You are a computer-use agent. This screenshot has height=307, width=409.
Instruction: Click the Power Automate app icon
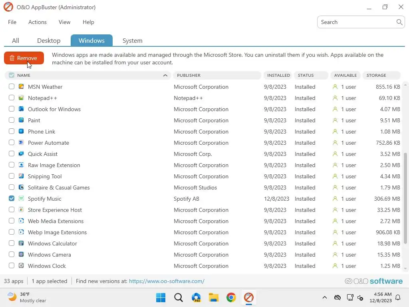point(21,143)
